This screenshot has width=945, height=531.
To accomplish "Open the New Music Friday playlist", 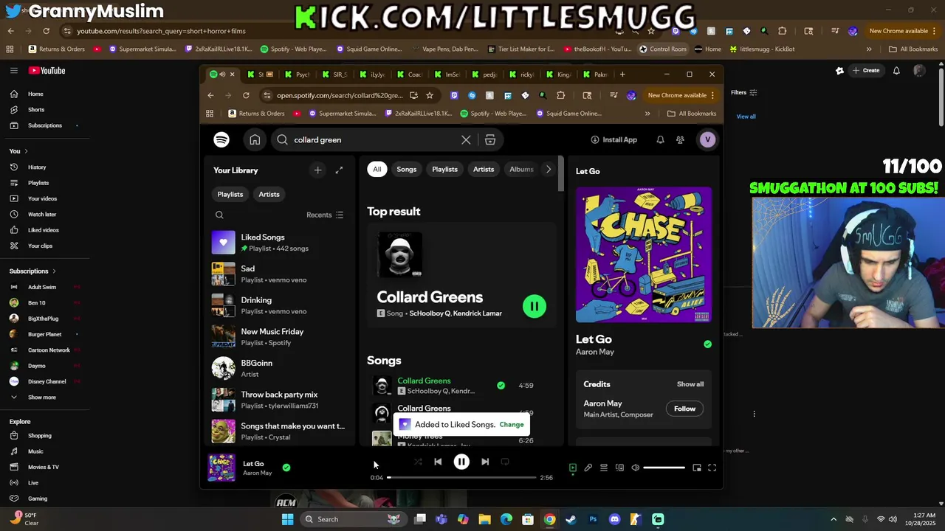I will pyautogui.click(x=279, y=337).
